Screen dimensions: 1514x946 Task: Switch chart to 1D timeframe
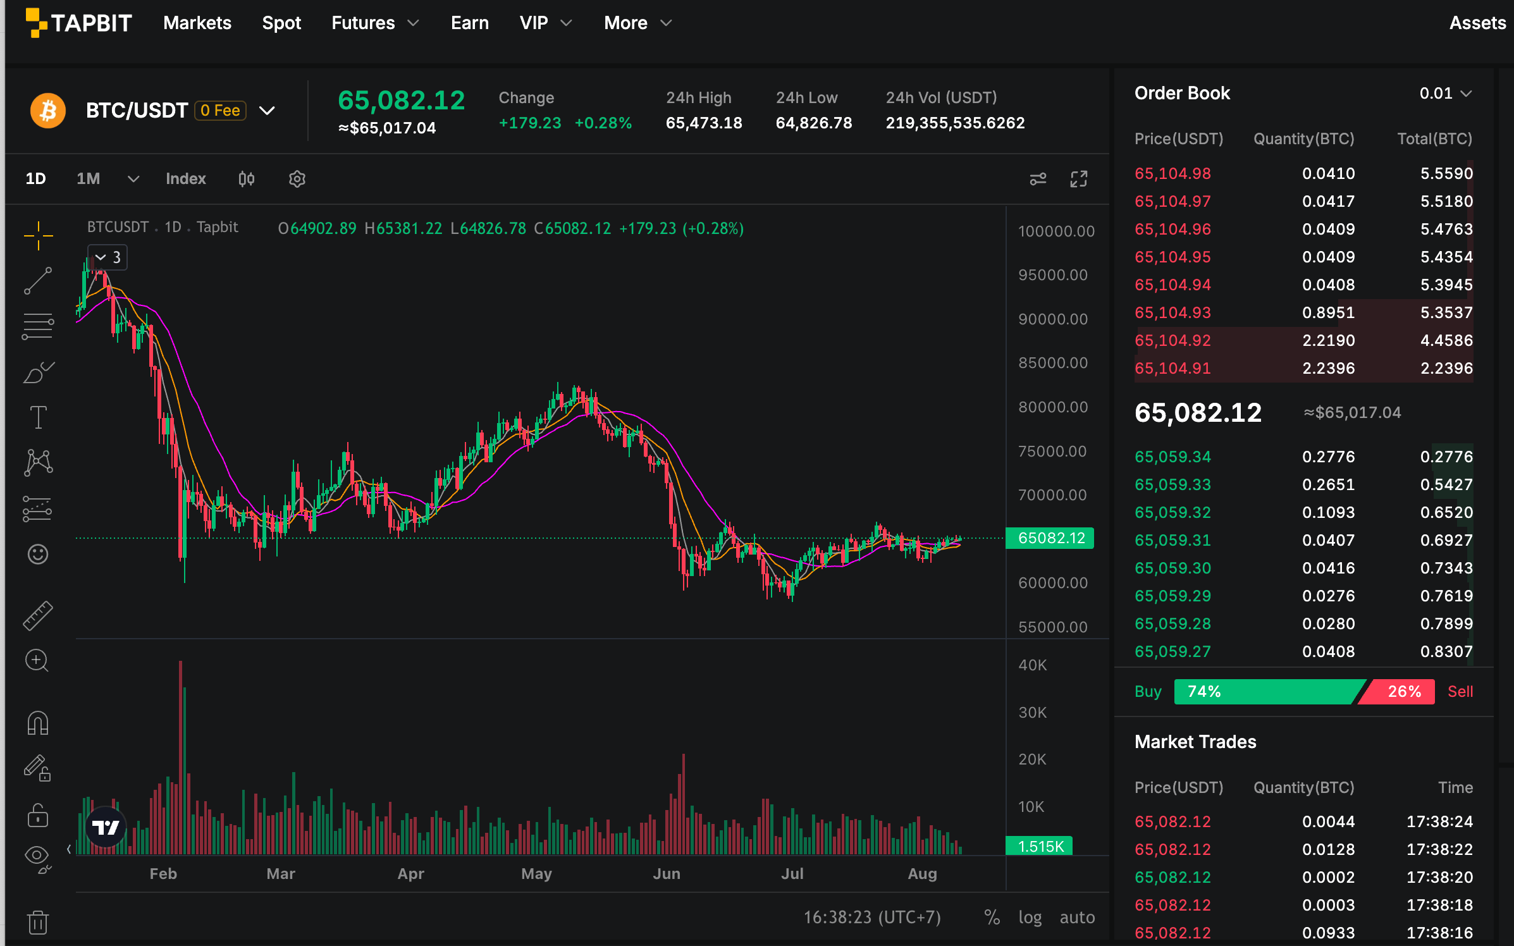coord(35,179)
